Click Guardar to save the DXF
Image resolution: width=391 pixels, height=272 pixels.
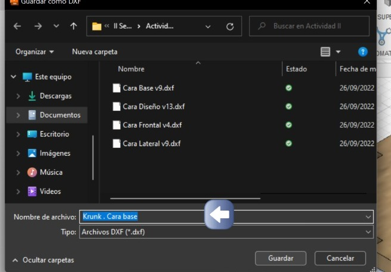click(281, 258)
